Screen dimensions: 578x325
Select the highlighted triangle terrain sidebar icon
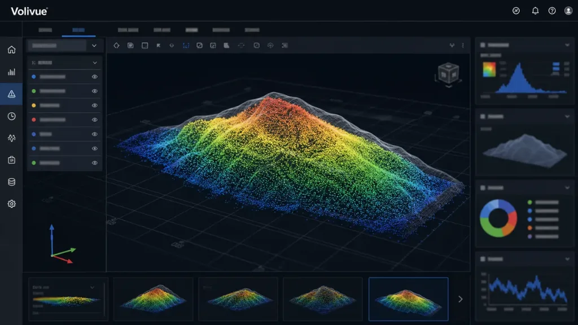11,94
